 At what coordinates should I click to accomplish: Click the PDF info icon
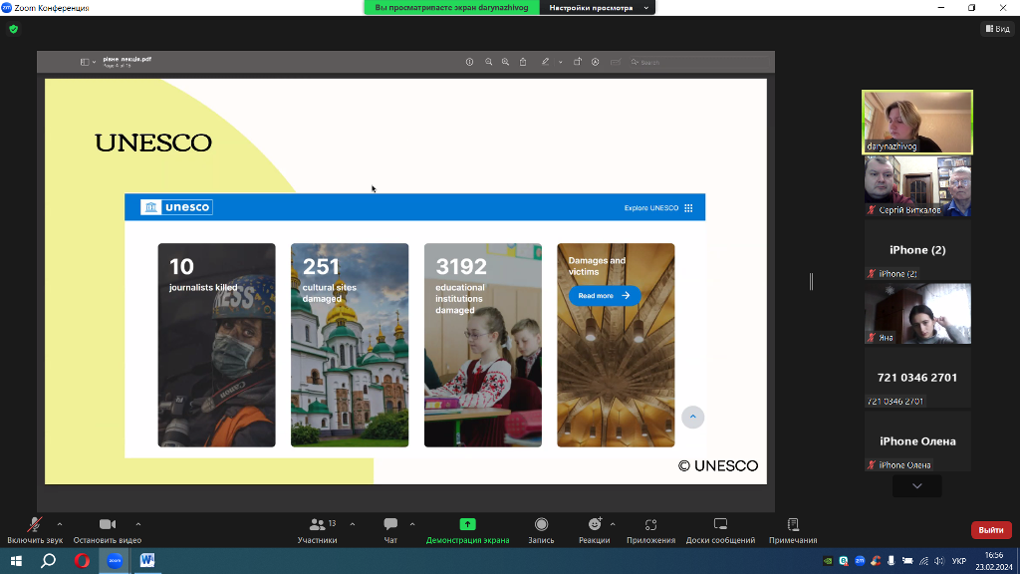click(470, 62)
